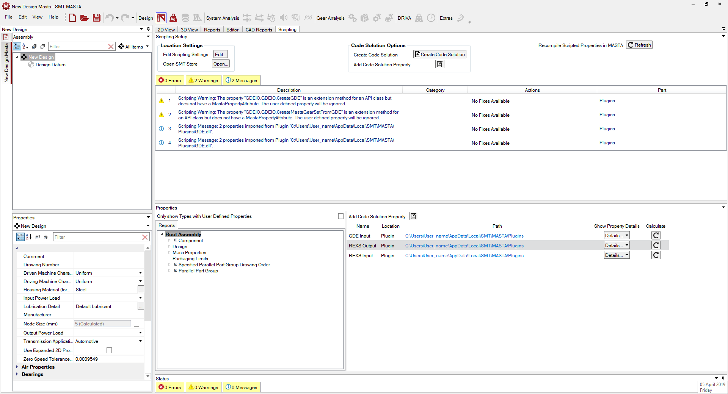Switch to the Editor tab

232,30
